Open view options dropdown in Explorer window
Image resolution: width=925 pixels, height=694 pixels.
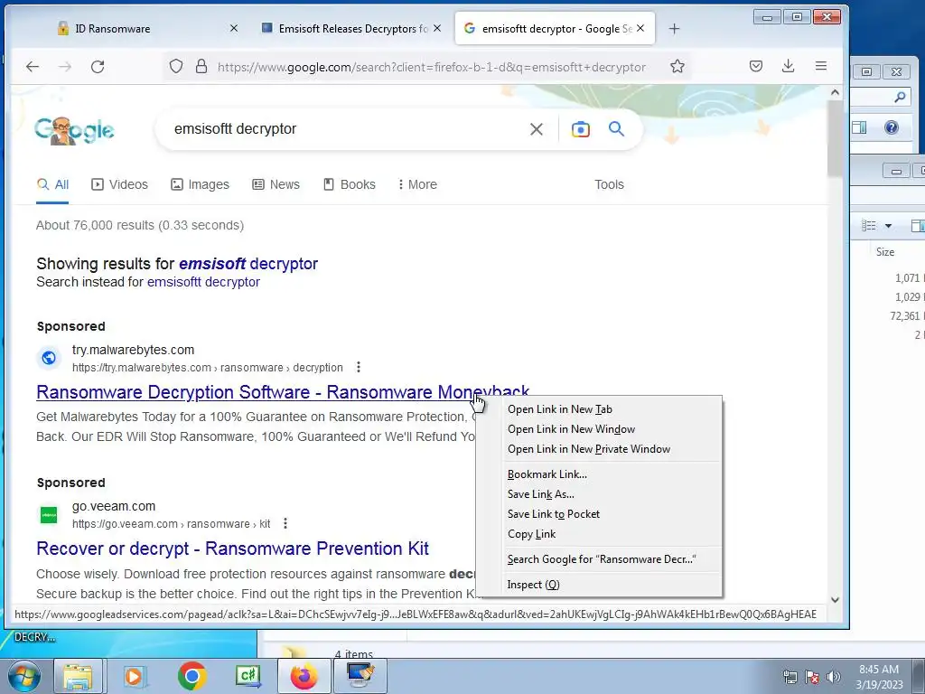[888, 225]
